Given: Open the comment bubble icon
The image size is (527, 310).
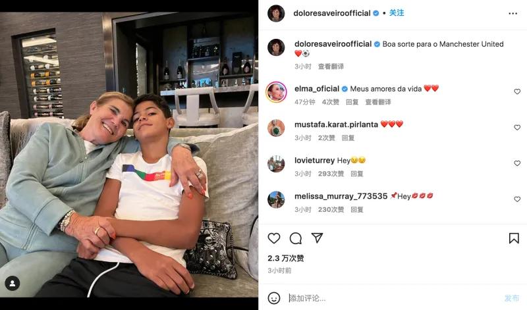Looking at the screenshot, I should (295, 238).
